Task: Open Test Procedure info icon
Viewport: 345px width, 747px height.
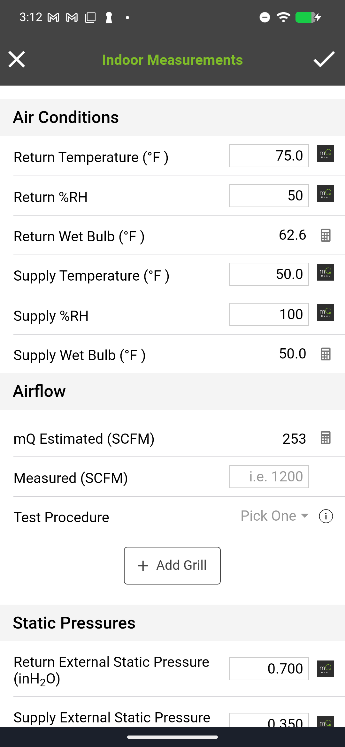Action: (326, 516)
